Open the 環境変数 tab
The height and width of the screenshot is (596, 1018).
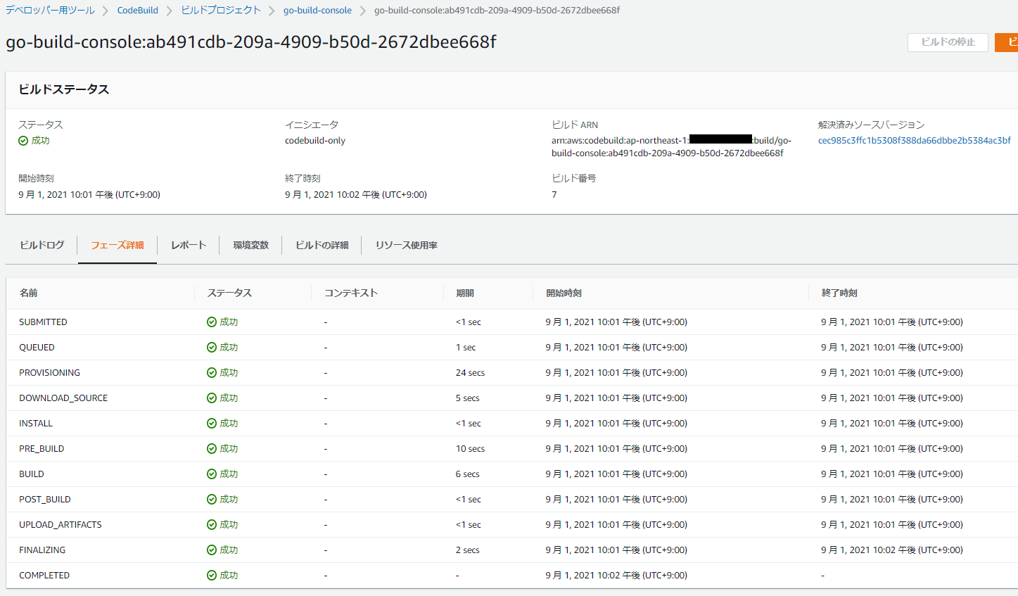coord(251,245)
